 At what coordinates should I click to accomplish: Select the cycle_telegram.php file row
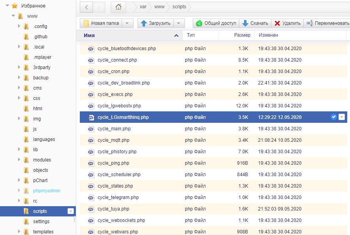pyautogui.click(x=118, y=197)
